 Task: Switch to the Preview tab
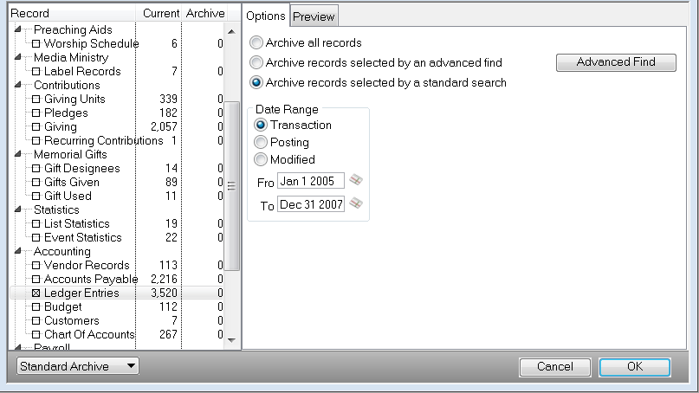pos(313,17)
